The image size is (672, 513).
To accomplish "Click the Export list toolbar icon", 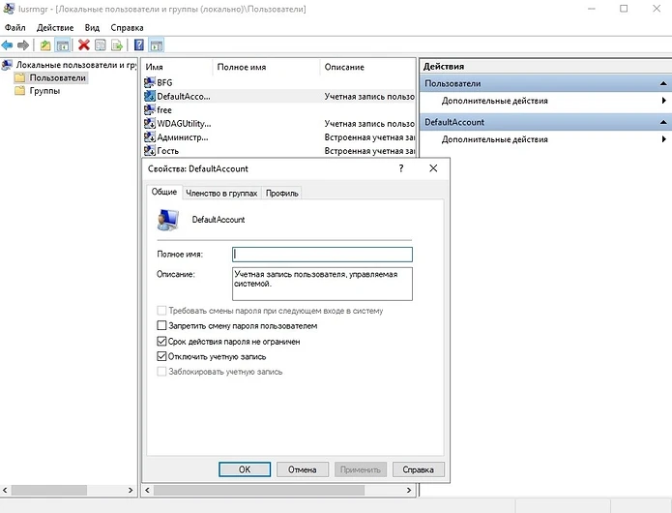I will pyautogui.click(x=117, y=45).
